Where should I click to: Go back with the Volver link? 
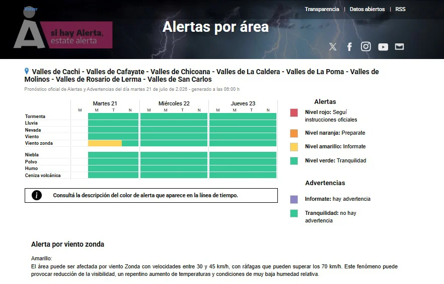pos(31,9)
